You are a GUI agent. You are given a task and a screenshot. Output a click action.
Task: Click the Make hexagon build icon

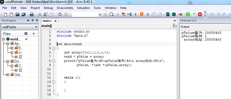click(x=174, y=14)
